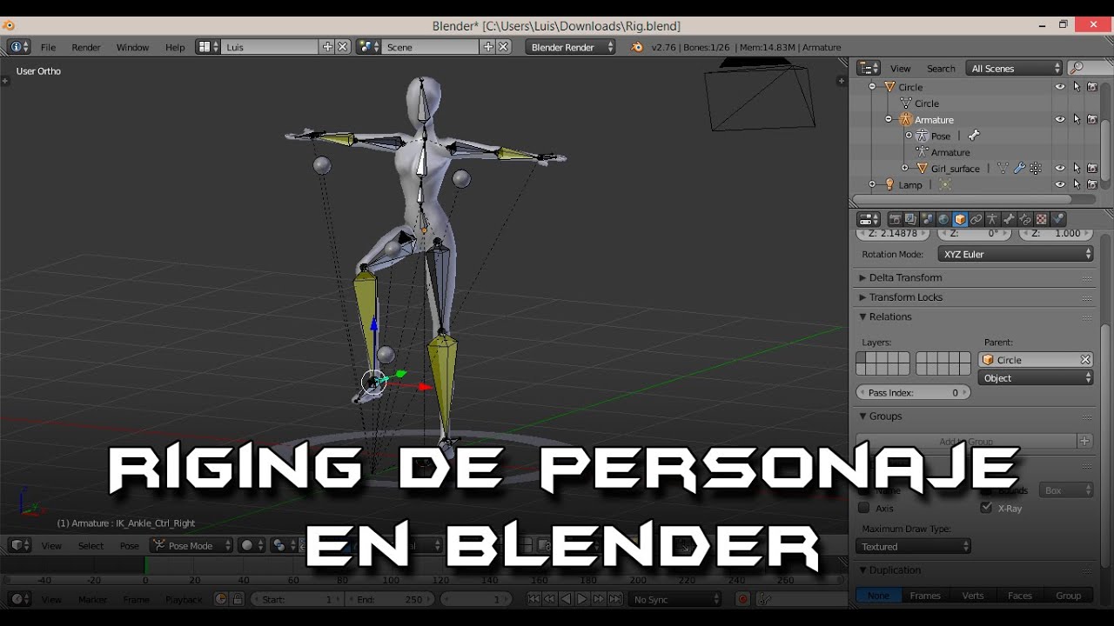The height and width of the screenshot is (626, 1114).
Task: Play the animation forward
Action: point(582,599)
